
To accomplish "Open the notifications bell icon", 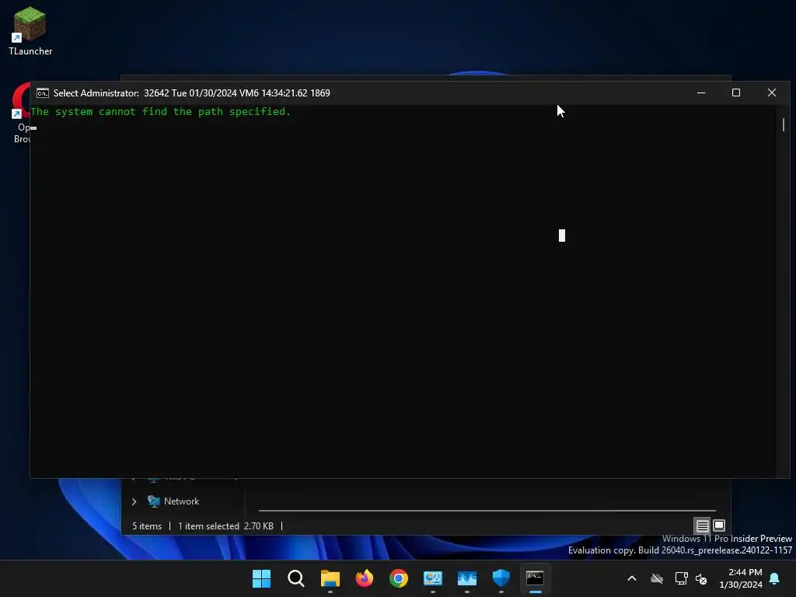I will pyautogui.click(x=775, y=578).
